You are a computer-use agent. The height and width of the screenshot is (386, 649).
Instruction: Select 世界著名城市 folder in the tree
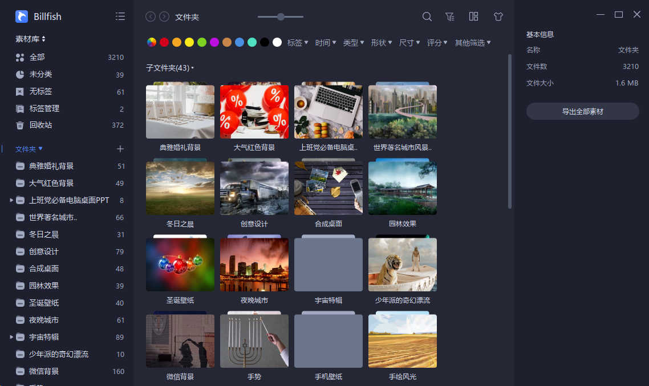[70, 217]
